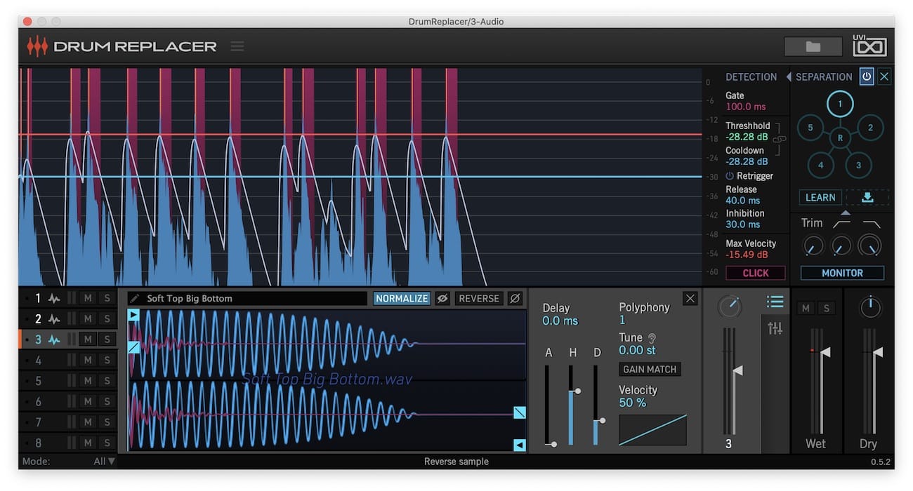Toggle the NORMALIZE button

click(x=402, y=299)
